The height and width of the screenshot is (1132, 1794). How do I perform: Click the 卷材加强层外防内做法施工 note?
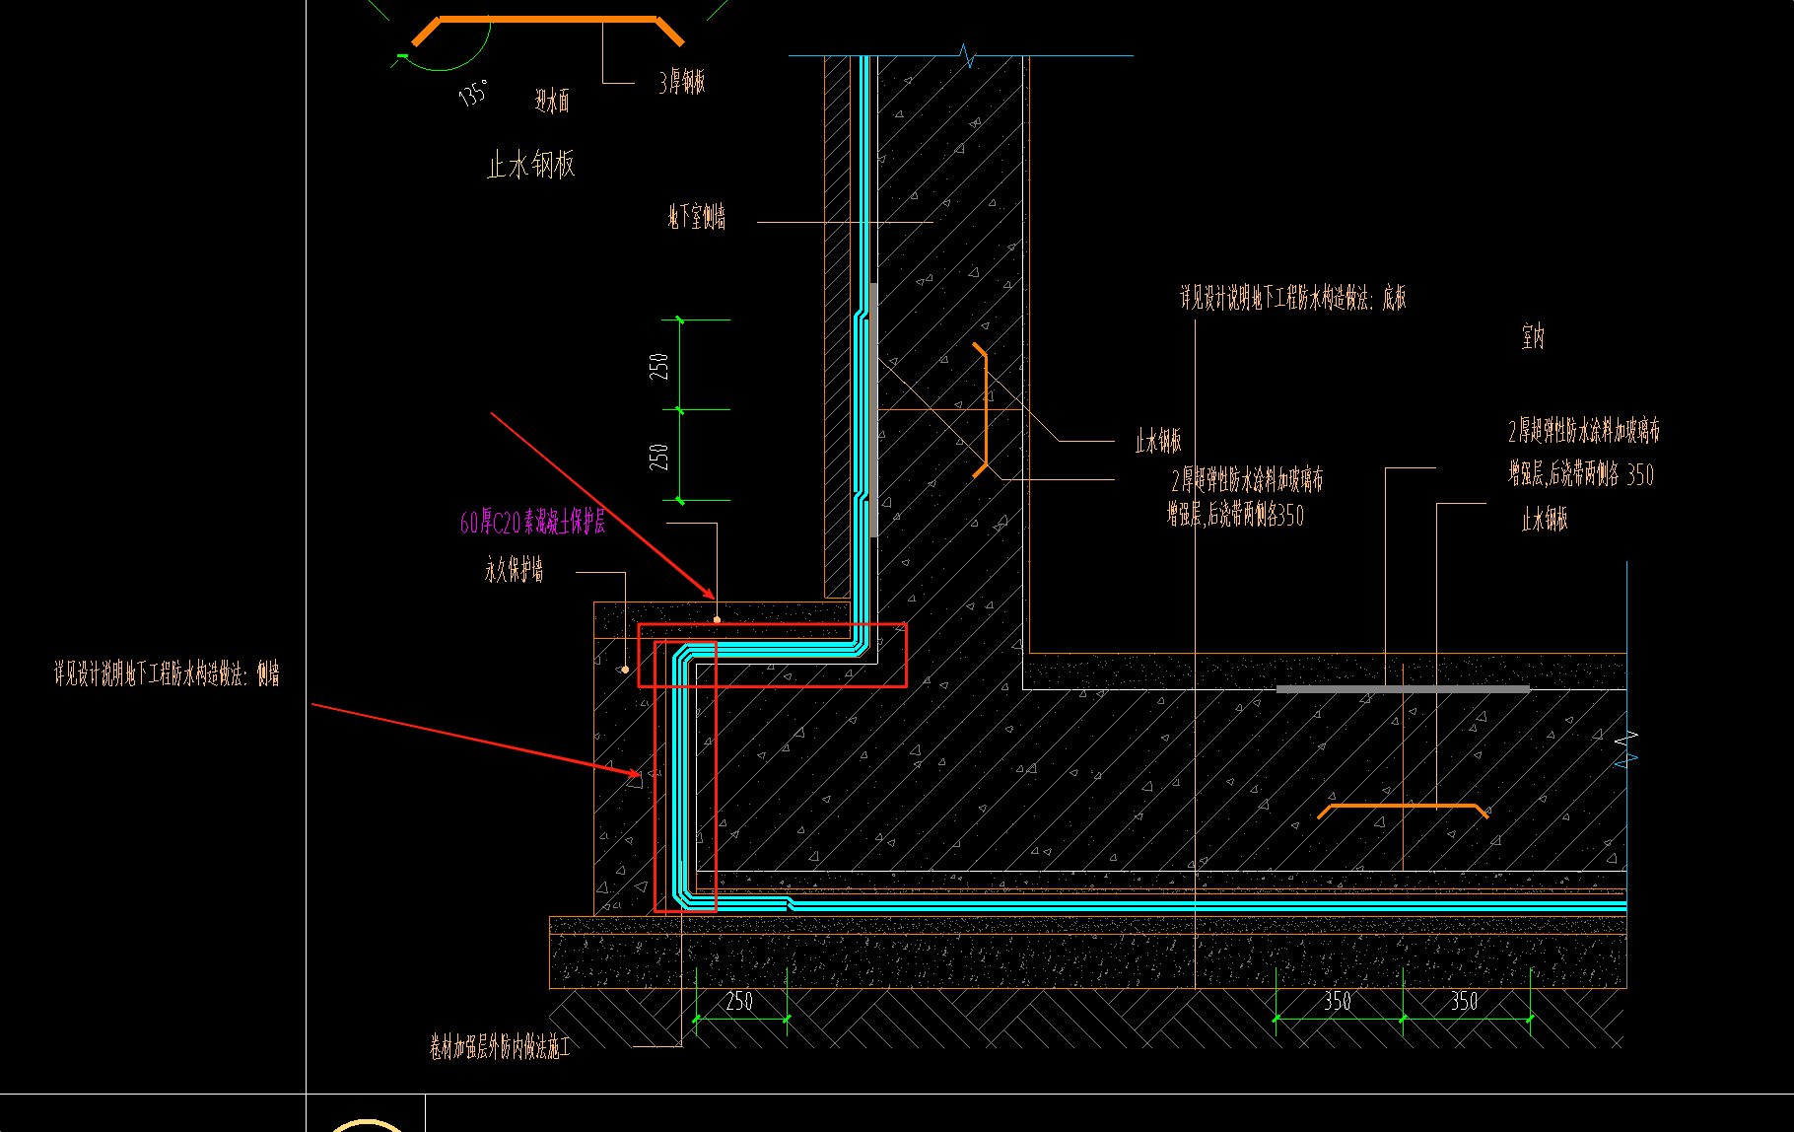pos(500,1047)
